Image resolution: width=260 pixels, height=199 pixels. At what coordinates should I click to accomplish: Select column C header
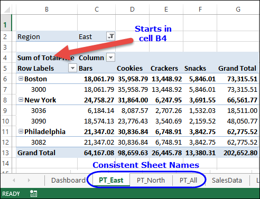tap(97, 9)
